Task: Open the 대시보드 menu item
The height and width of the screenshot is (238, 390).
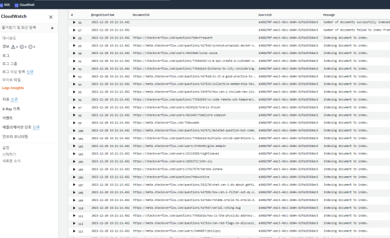Action: click(9, 38)
